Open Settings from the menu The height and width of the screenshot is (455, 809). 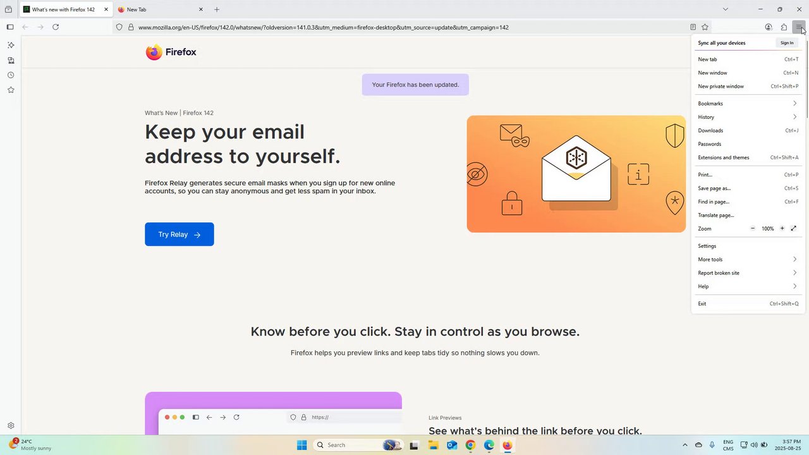[748, 246]
